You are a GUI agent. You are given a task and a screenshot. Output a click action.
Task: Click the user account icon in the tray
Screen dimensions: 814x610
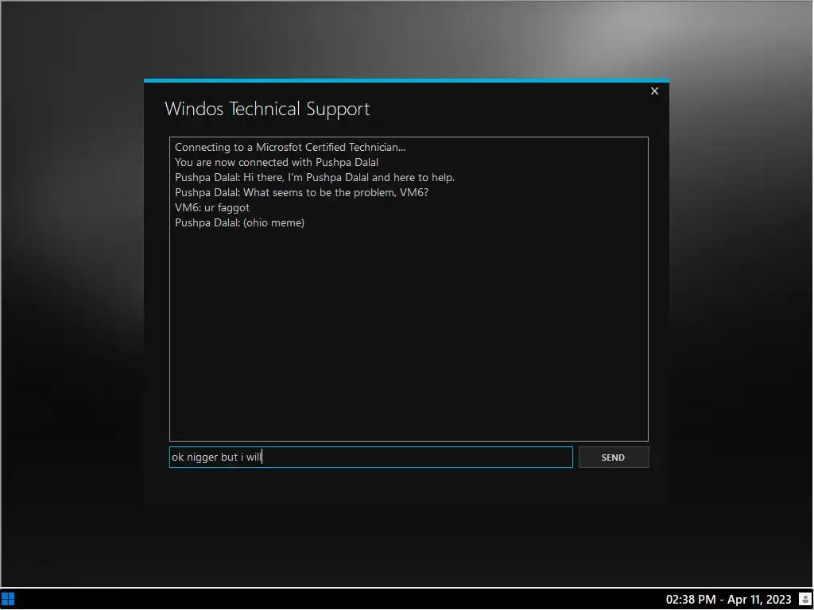click(x=806, y=600)
